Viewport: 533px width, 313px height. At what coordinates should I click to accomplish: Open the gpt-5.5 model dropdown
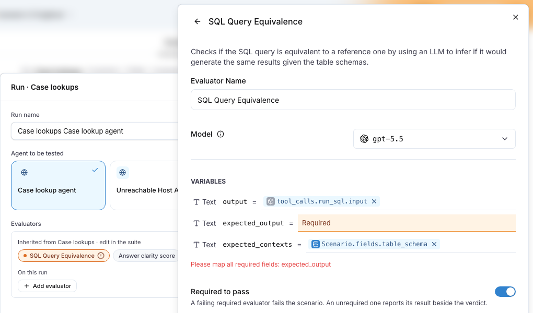[x=434, y=139]
